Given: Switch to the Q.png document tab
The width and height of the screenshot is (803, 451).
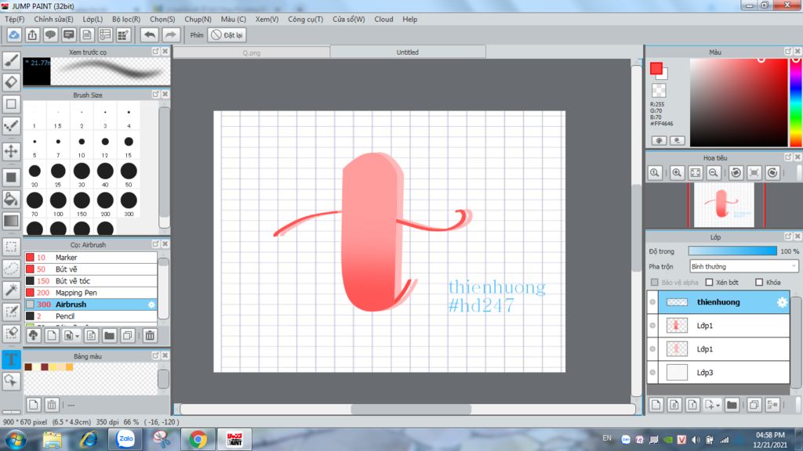Looking at the screenshot, I should tap(251, 52).
